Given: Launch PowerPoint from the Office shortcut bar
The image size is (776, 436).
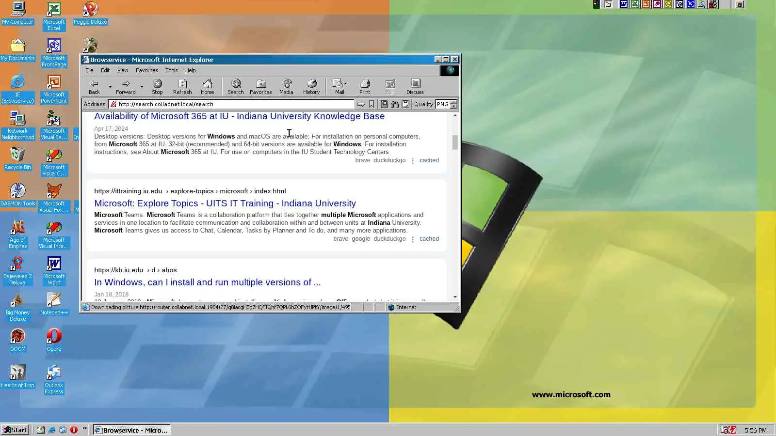Looking at the screenshot, I should (646, 4).
